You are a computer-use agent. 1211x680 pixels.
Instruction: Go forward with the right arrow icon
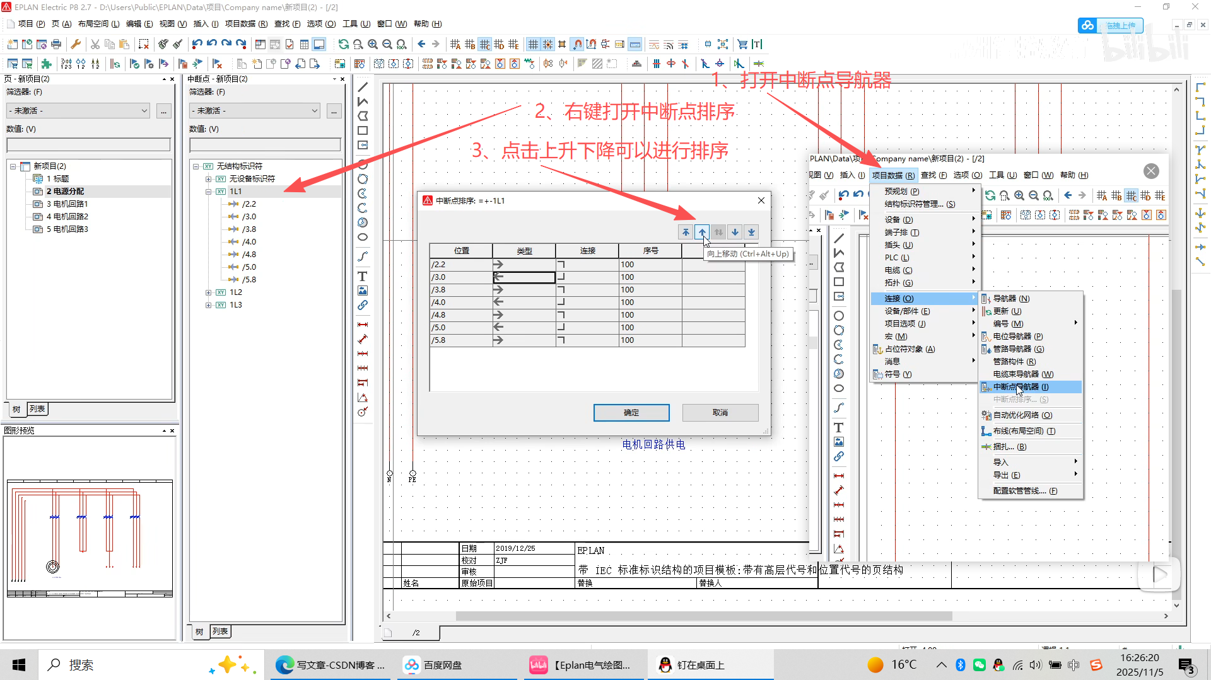(436, 44)
